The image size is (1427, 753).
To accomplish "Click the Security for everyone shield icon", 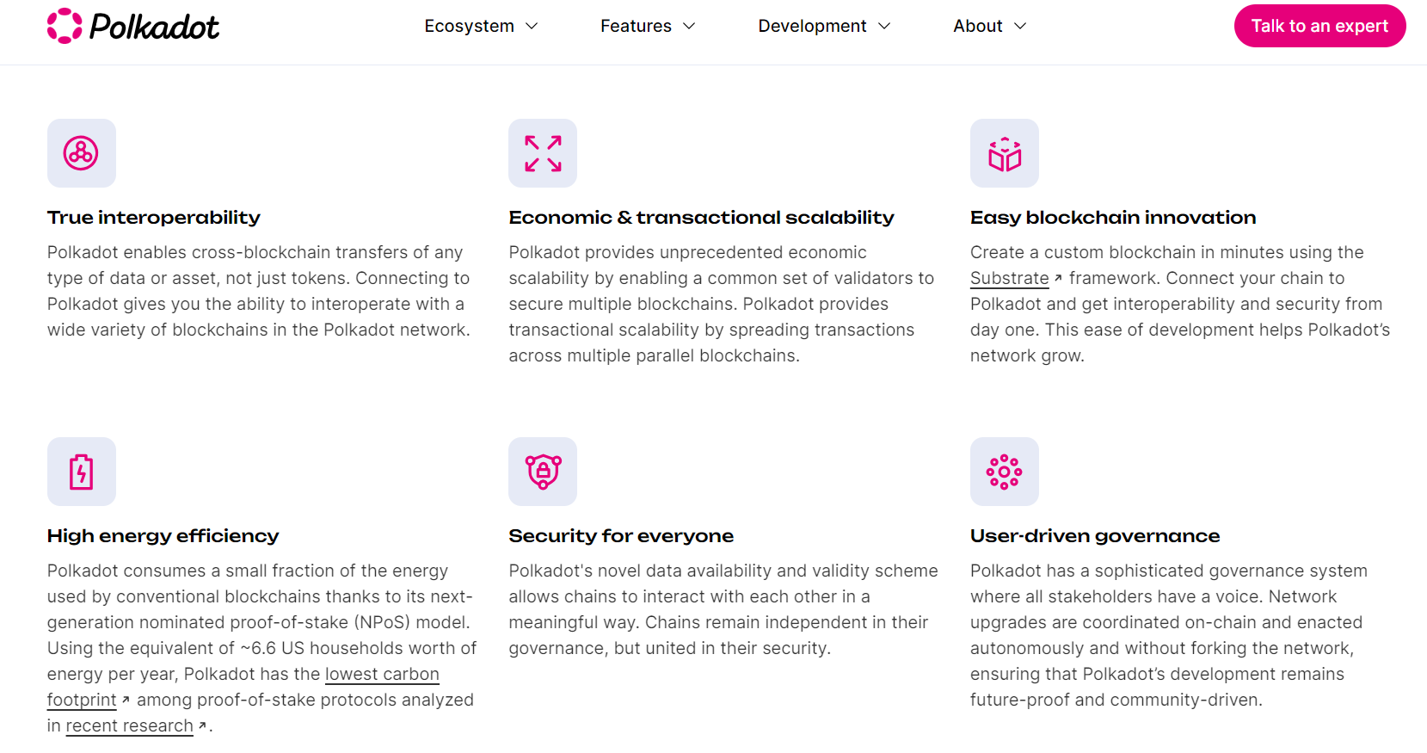I will click(543, 472).
